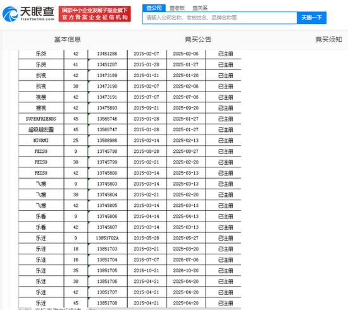The height and width of the screenshot is (310, 348).
Task: Click the 超级朋友圈 trademark name cell
Action: click(x=41, y=130)
